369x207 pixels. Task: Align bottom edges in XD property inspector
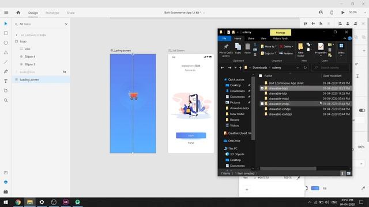click(321, 24)
